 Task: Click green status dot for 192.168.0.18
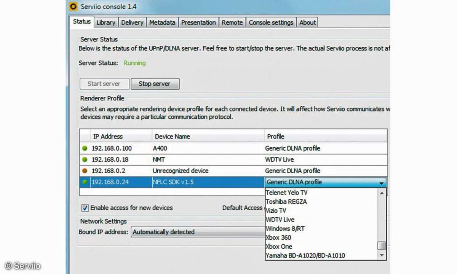pos(85,159)
